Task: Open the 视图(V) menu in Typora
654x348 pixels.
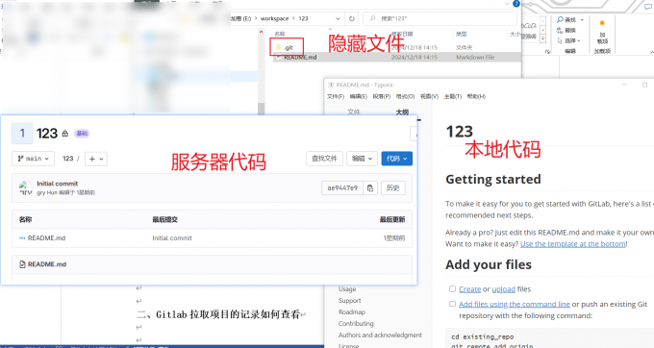Action: (x=429, y=97)
